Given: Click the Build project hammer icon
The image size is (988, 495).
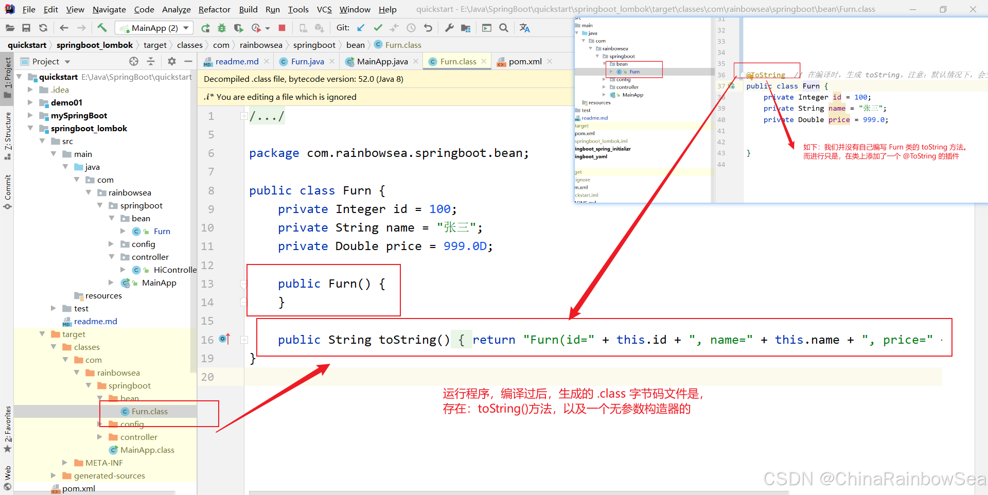Looking at the screenshot, I should tap(102, 28).
